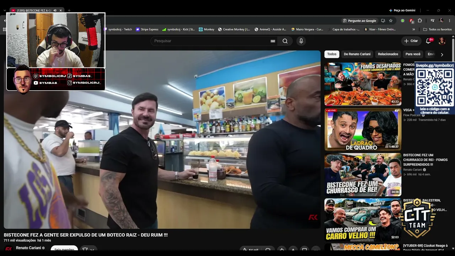Select the Todos filter chip
The height and width of the screenshot is (256, 455).
[x=332, y=54]
